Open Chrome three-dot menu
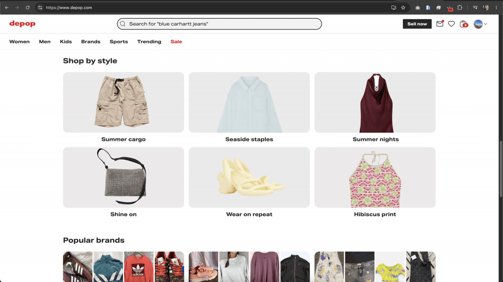 click(x=496, y=7)
